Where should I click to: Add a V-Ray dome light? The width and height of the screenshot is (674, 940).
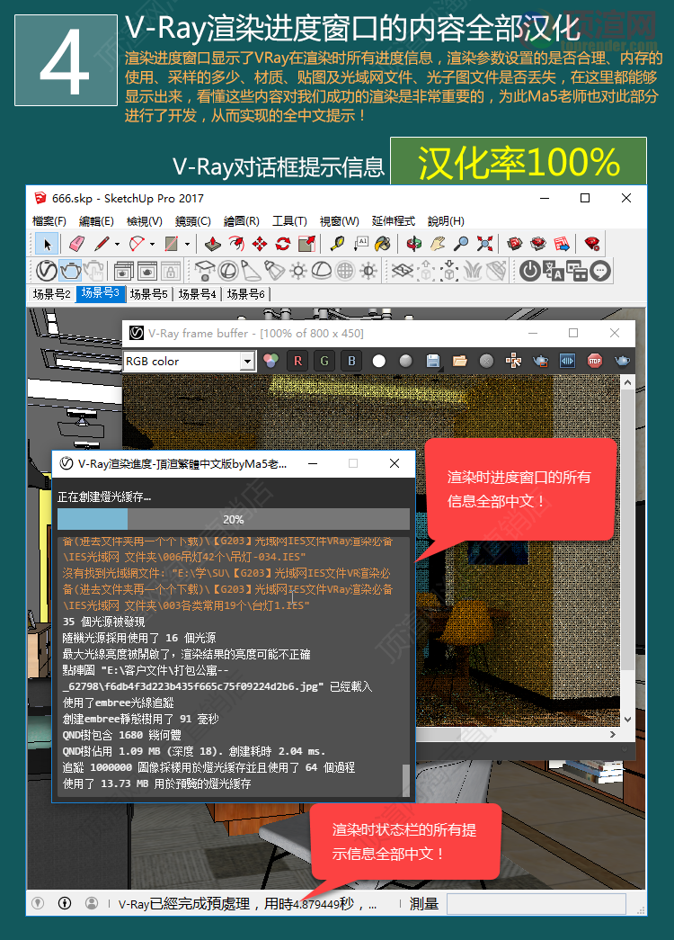(x=321, y=271)
